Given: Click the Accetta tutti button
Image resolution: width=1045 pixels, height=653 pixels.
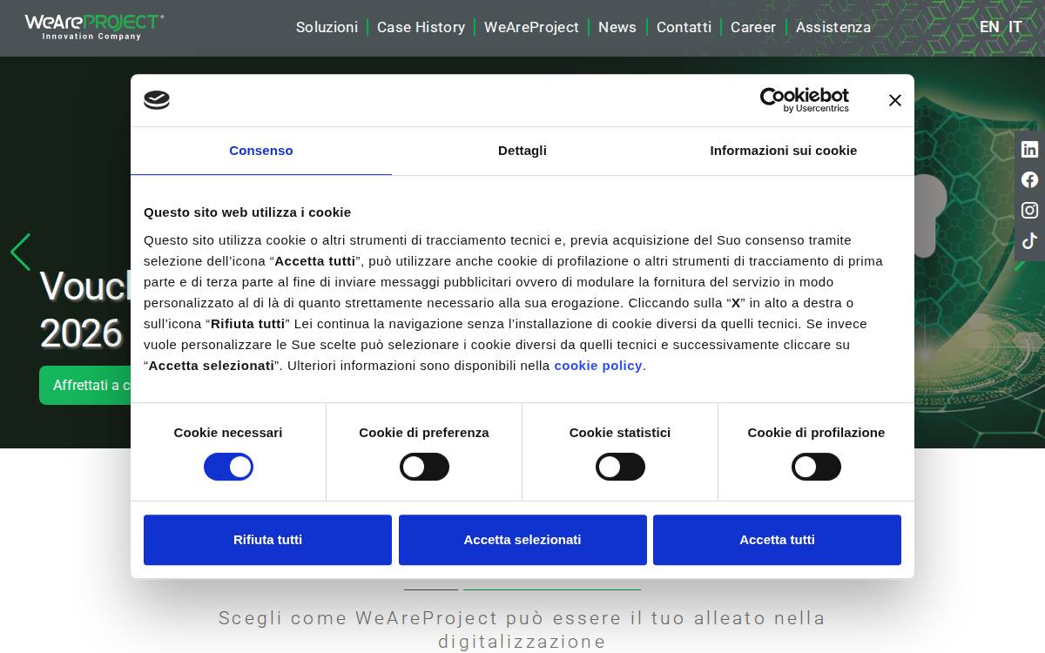Looking at the screenshot, I should [777, 540].
